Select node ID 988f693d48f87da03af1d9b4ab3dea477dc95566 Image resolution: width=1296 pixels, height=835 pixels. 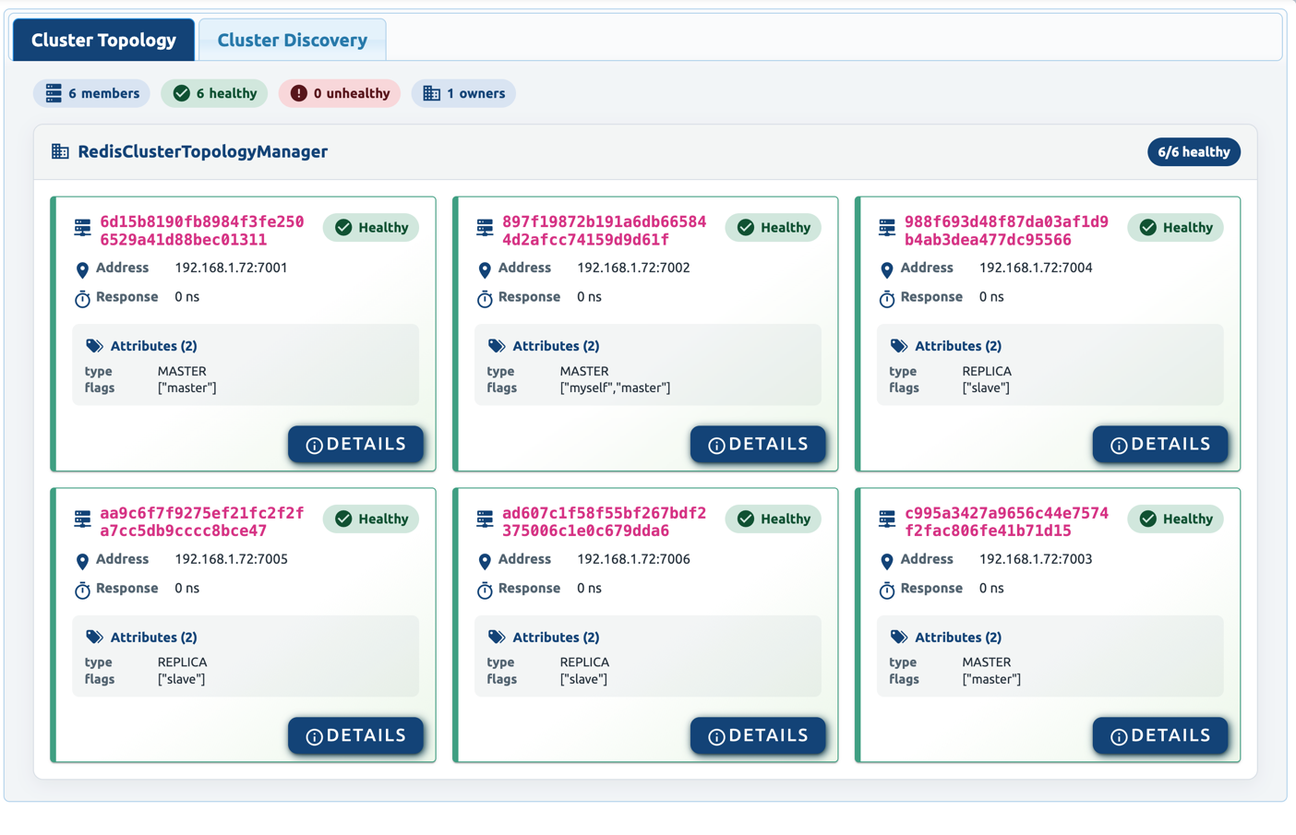(x=1007, y=231)
